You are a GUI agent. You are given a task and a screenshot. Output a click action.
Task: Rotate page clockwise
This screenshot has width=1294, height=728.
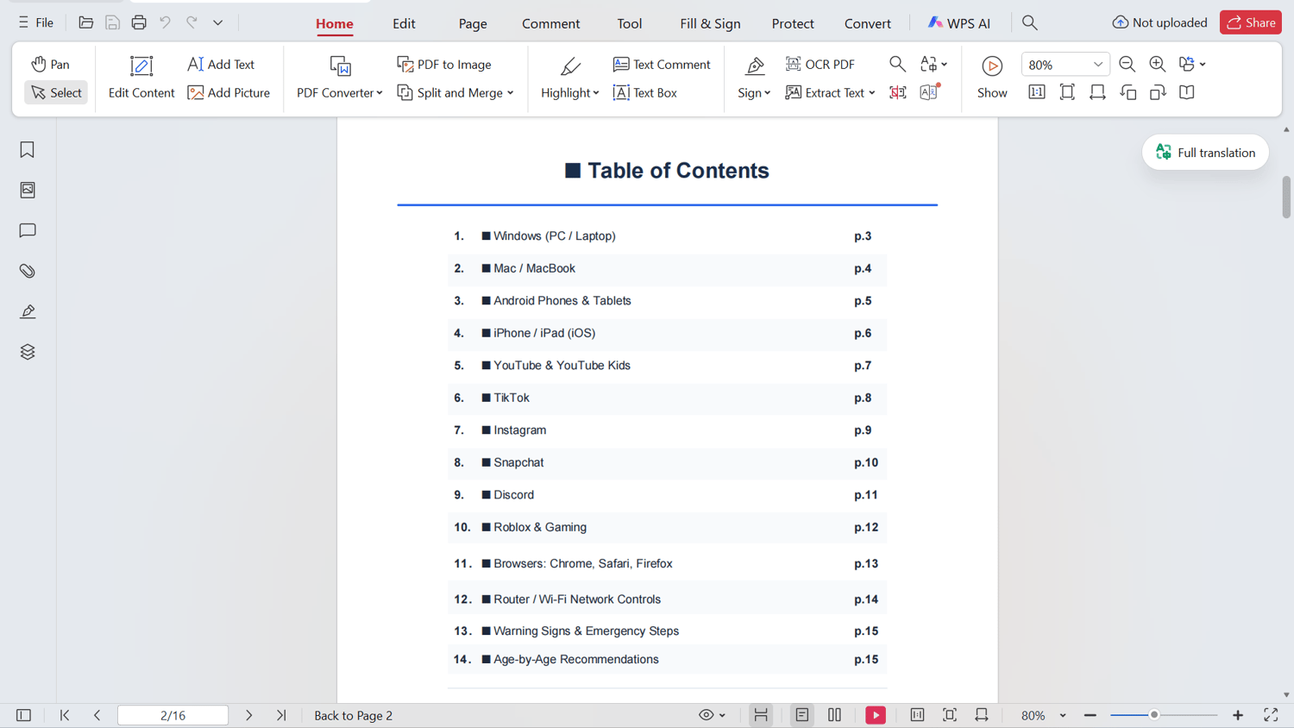point(1158,92)
